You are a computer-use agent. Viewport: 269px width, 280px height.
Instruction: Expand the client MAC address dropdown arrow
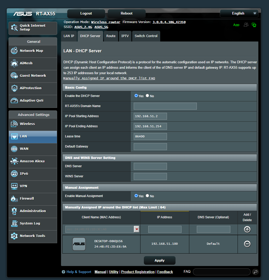137,229
